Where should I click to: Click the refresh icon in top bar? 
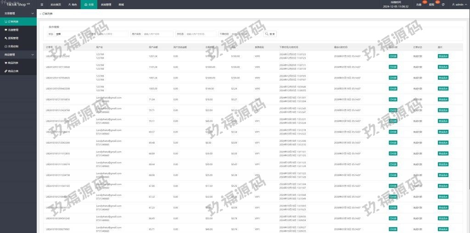[x=443, y=5]
